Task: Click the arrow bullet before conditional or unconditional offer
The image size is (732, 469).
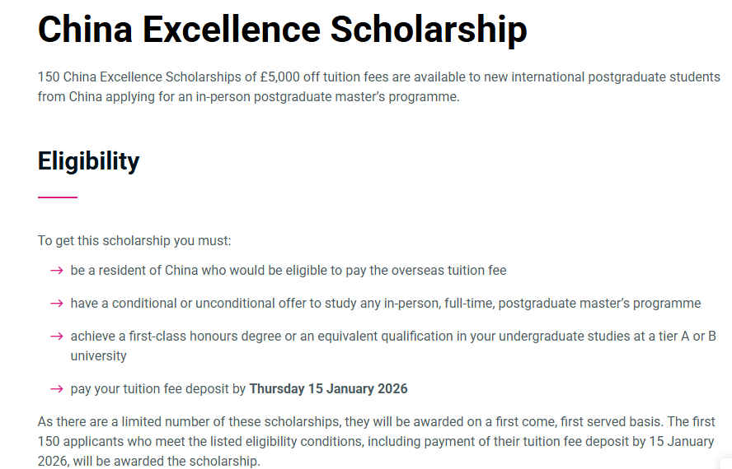Action: [56, 304]
